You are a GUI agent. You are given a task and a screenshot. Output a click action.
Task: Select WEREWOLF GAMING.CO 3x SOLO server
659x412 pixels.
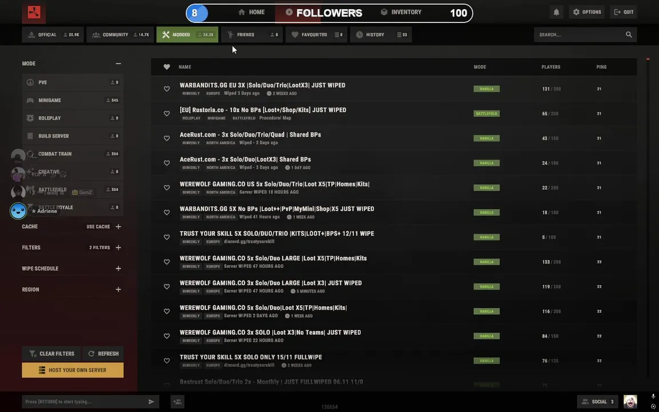pyautogui.click(x=394, y=336)
